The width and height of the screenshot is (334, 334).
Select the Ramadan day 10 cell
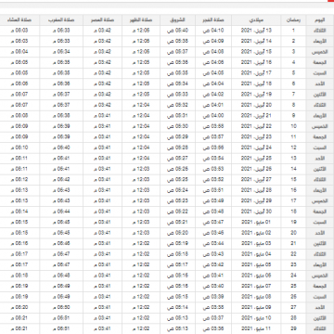pos(293,126)
